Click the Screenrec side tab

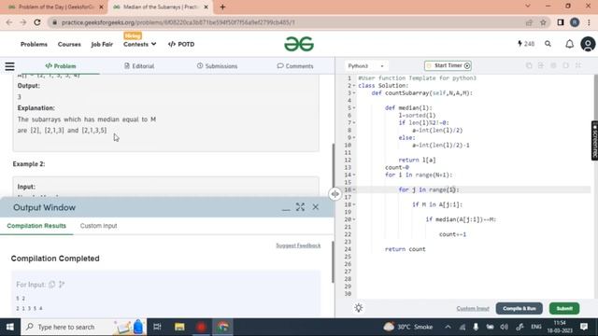pyautogui.click(x=594, y=141)
